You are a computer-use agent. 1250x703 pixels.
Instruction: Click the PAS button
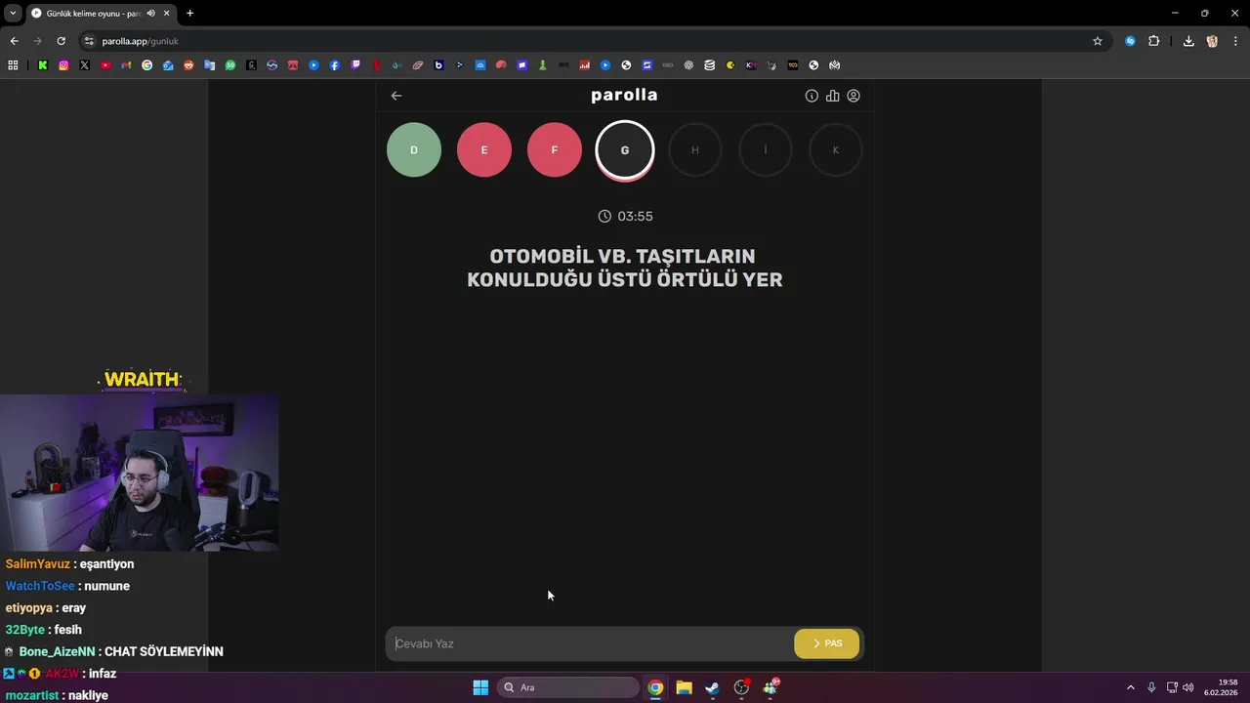click(x=826, y=643)
